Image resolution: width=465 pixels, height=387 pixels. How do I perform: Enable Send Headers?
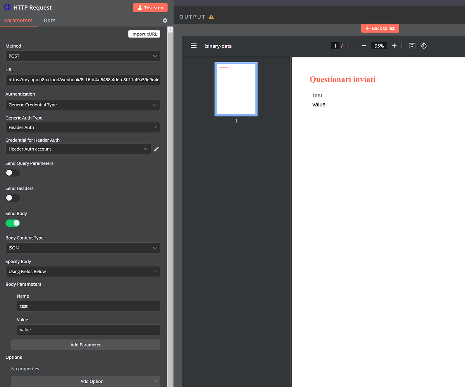[12, 198]
